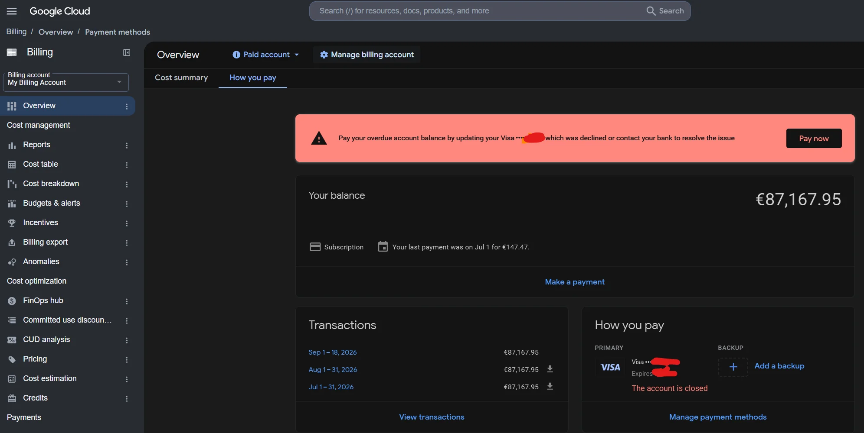Click the Billing breadcrumb link

click(16, 32)
